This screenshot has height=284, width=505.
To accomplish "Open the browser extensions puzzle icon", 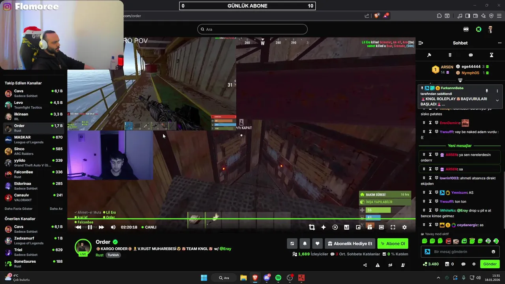I will [439, 16].
